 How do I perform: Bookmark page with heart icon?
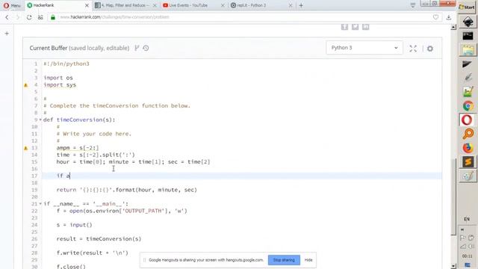pyautogui.click(x=435, y=17)
